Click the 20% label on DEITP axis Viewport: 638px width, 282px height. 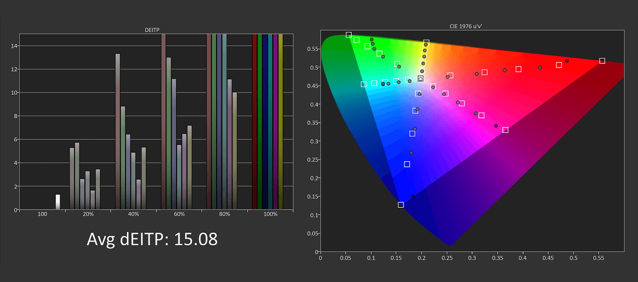pyautogui.click(x=88, y=214)
